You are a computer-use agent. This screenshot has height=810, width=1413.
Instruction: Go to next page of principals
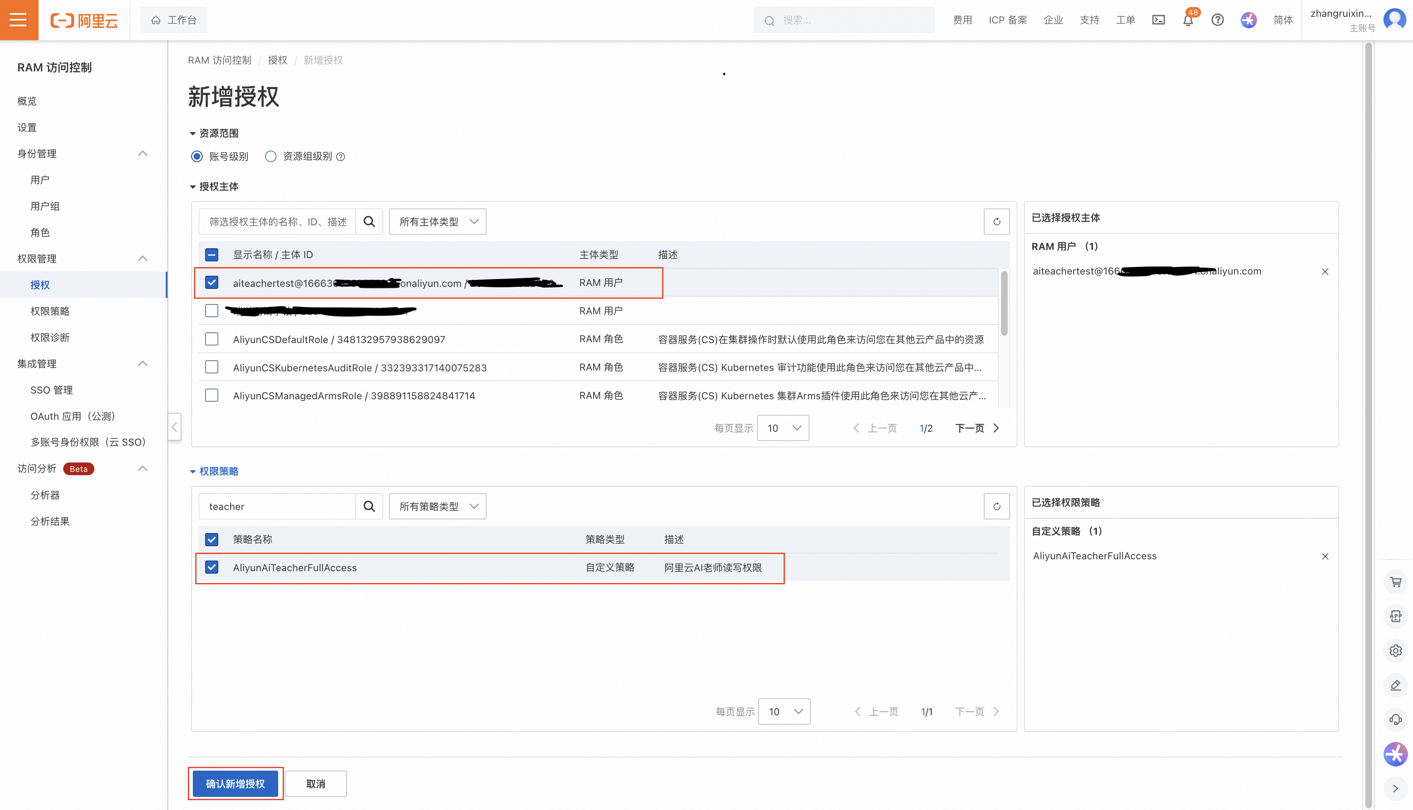coord(977,428)
